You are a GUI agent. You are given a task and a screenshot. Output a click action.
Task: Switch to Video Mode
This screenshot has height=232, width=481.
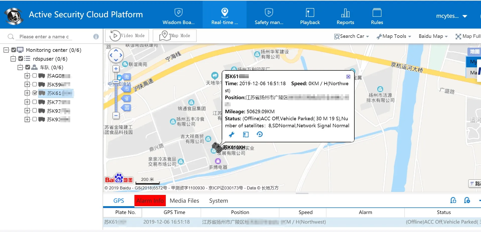[127, 36]
